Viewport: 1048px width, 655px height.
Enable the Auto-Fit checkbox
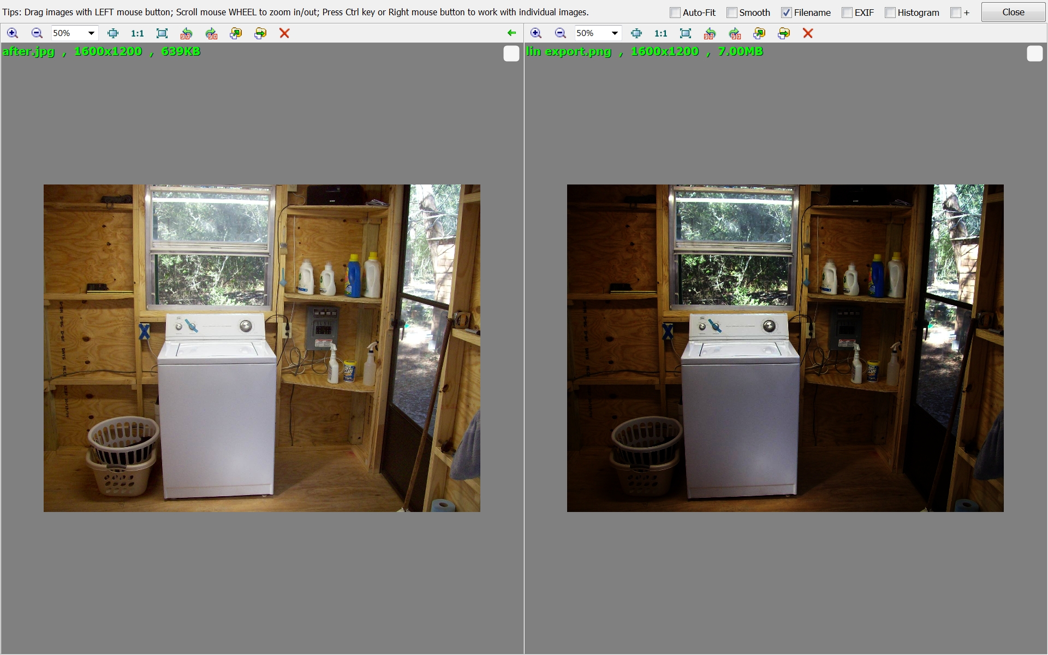pyautogui.click(x=675, y=13)
